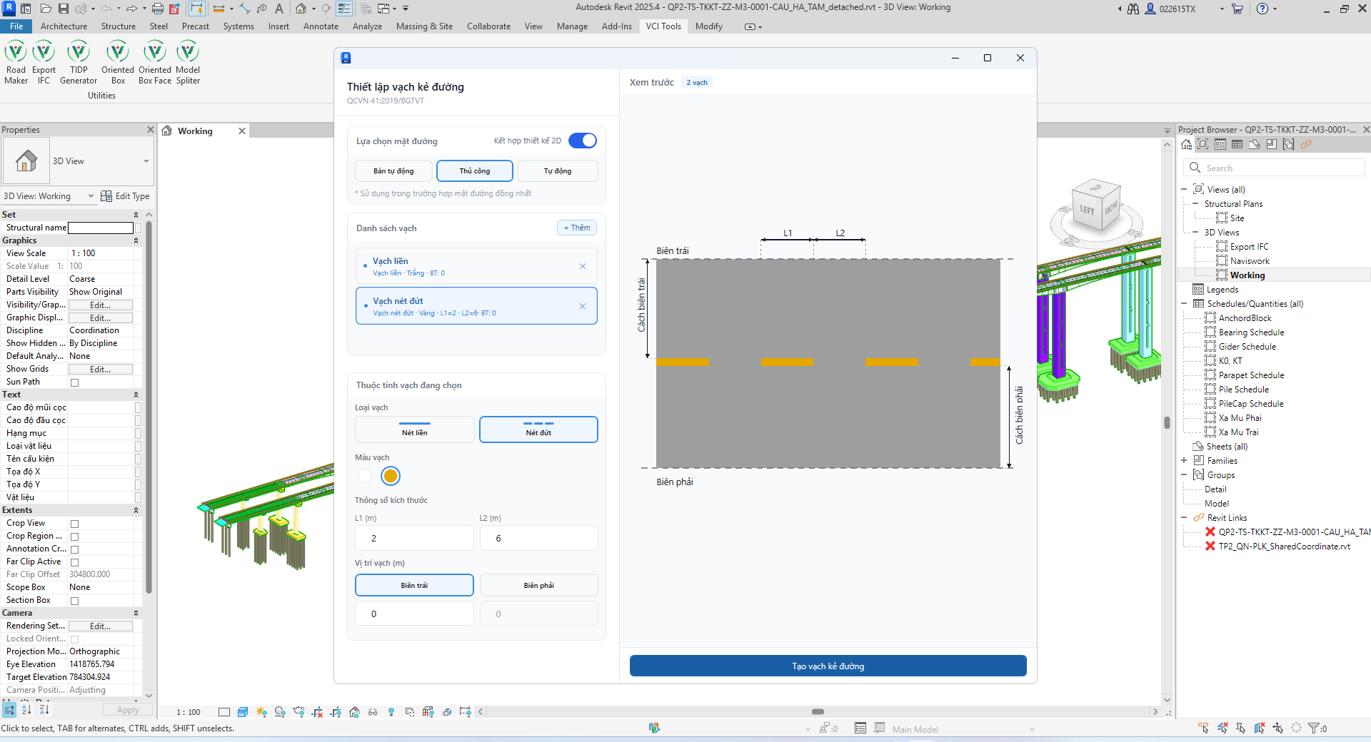
Task: Open the Road Maker tool
Action: [x=16, y=63]
